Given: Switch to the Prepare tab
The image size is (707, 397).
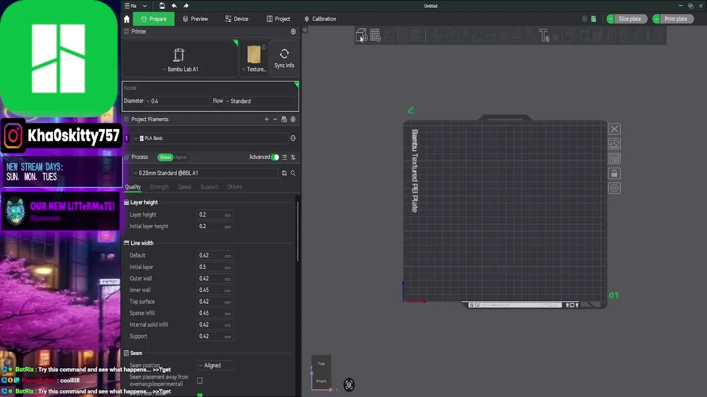Looking at the screenshot, I should 154,19.
